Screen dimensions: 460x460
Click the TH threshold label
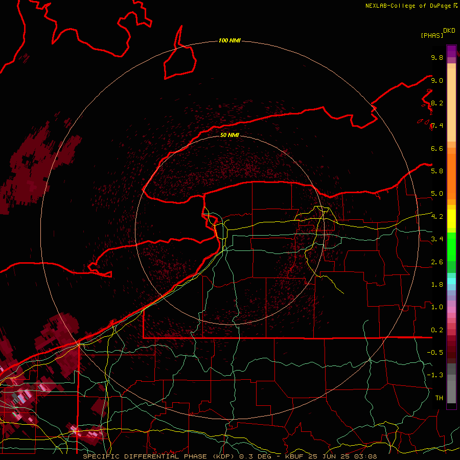point(439,398)
